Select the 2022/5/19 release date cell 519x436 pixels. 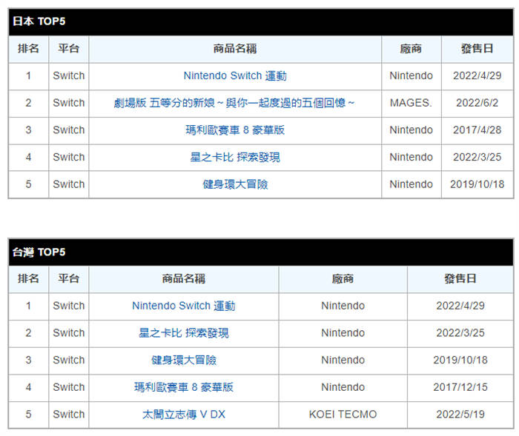coord(460,415)
